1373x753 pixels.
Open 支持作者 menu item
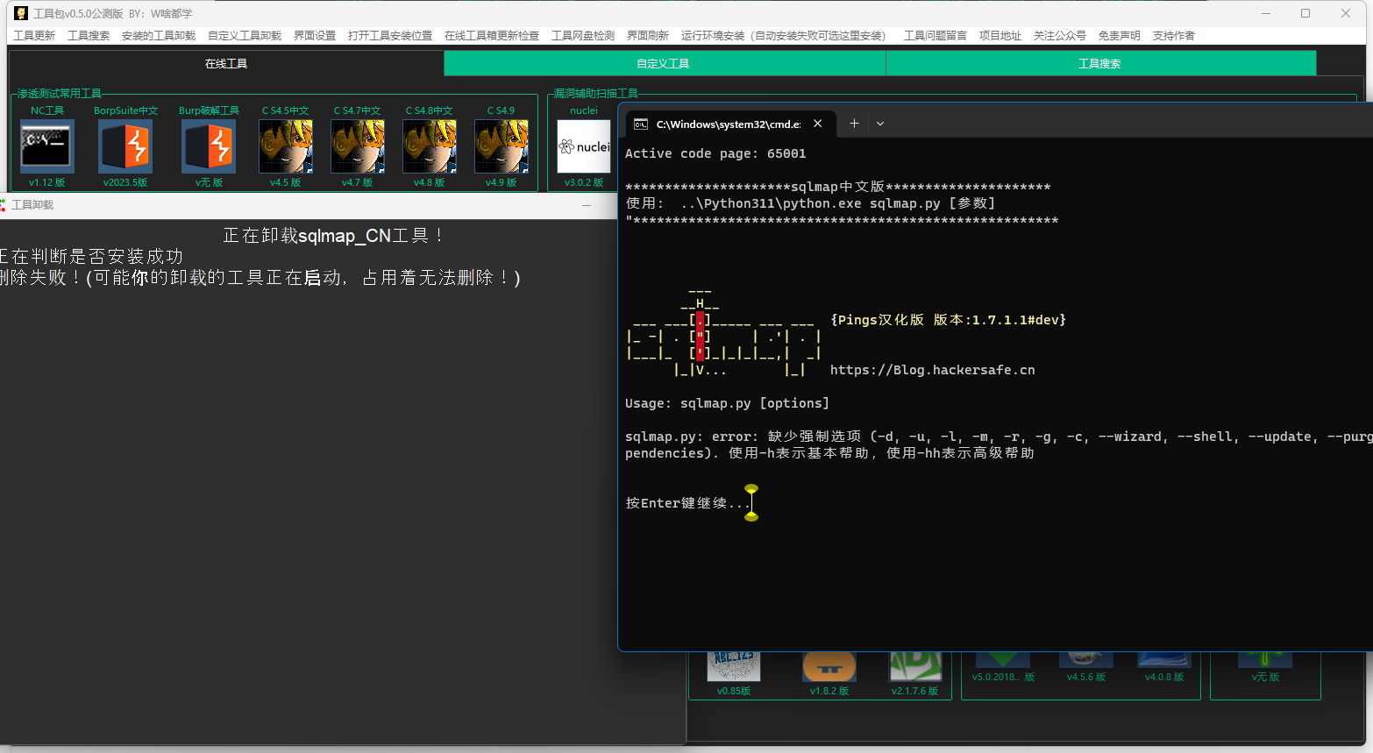click(x=1174, y=36)
